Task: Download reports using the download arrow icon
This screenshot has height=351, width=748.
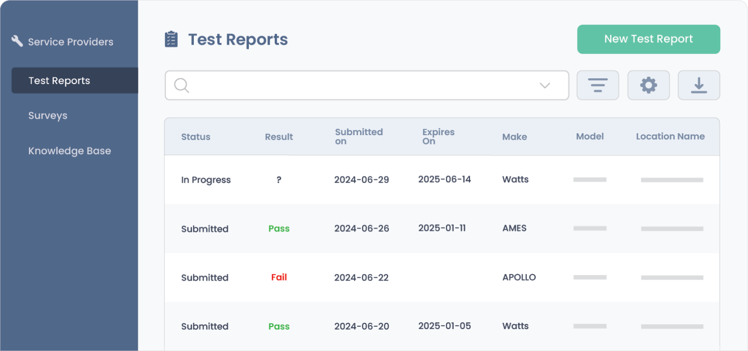Action: 699,86
